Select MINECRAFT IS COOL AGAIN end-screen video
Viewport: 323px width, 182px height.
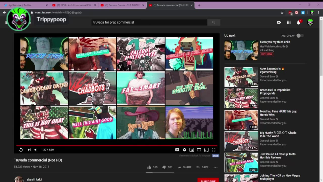pos(189,54)
